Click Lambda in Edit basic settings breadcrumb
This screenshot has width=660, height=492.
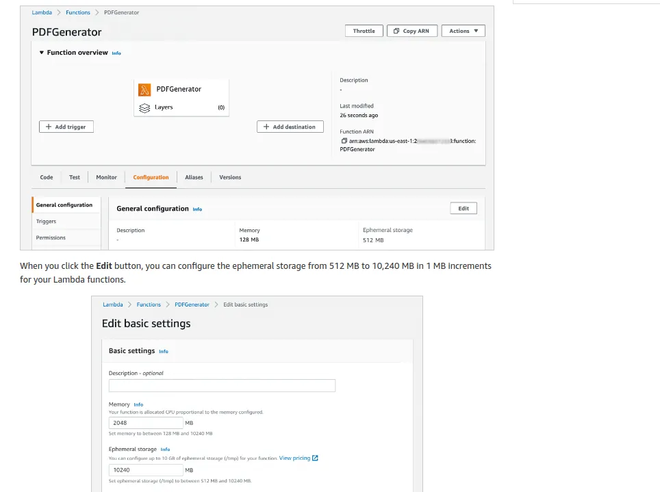point(113,305)
